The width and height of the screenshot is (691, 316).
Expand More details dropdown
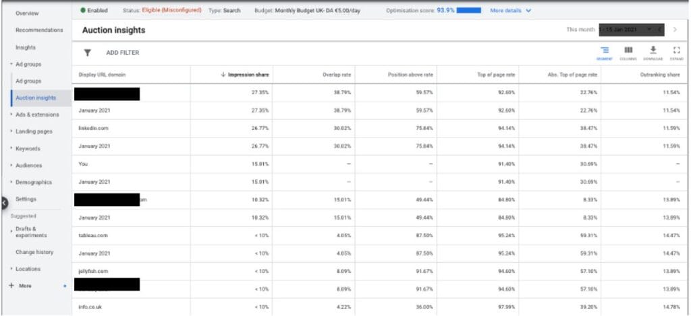[511, 11]
